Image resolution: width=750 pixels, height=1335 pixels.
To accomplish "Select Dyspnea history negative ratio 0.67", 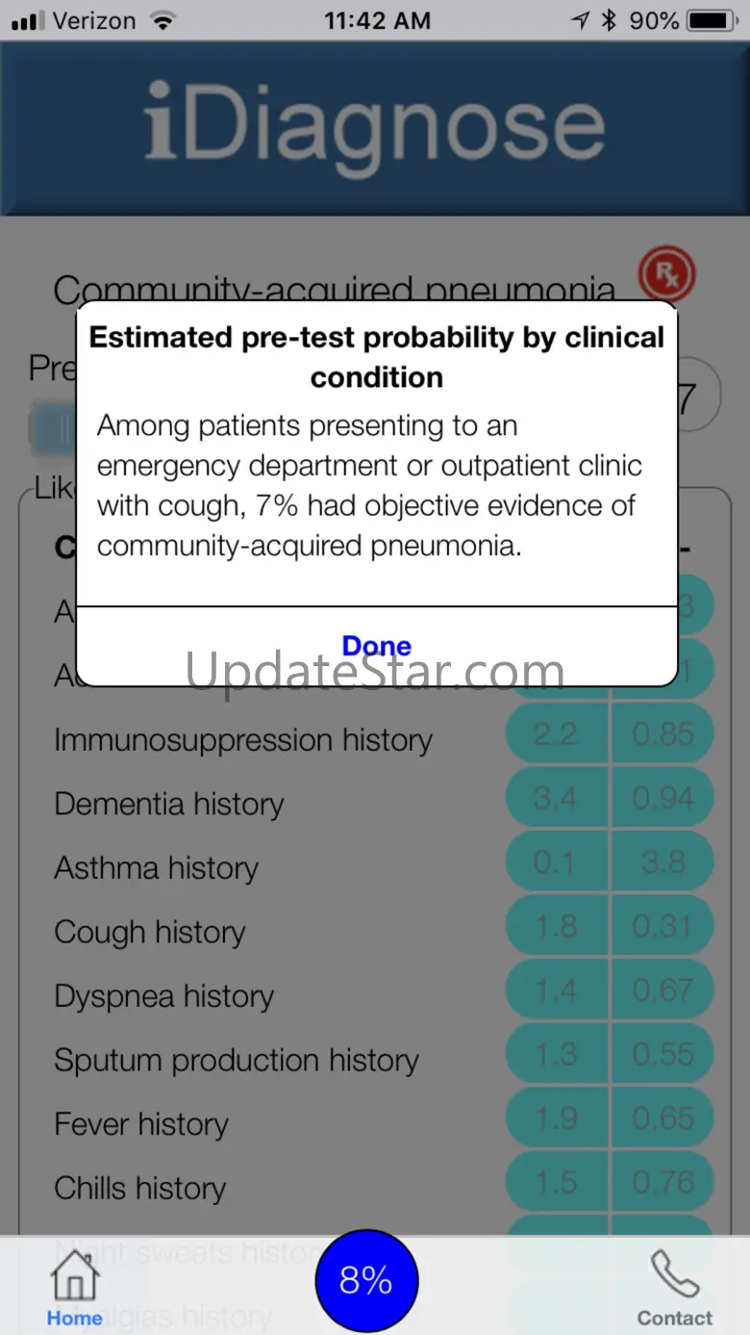I will coord(662,989).
